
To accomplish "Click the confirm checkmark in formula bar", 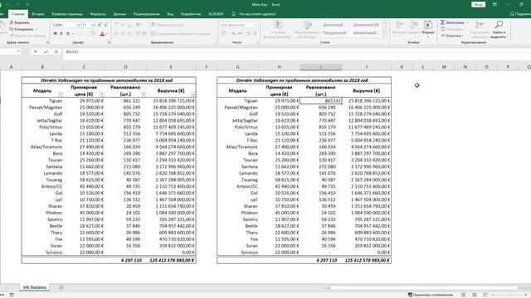I will [x=46, y=51].
